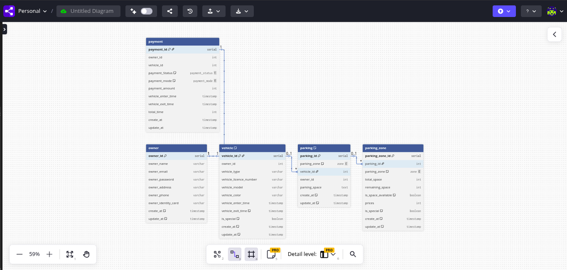The width and height of the screenshot is (567, 270).
Task: Click the total_time row in payment table
Action: (x=182, y=112)
